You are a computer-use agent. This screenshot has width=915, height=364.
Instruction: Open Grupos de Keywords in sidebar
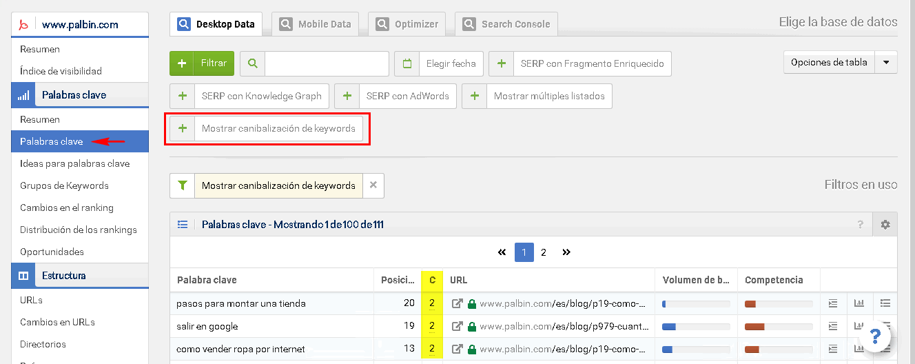coord(64,185)
